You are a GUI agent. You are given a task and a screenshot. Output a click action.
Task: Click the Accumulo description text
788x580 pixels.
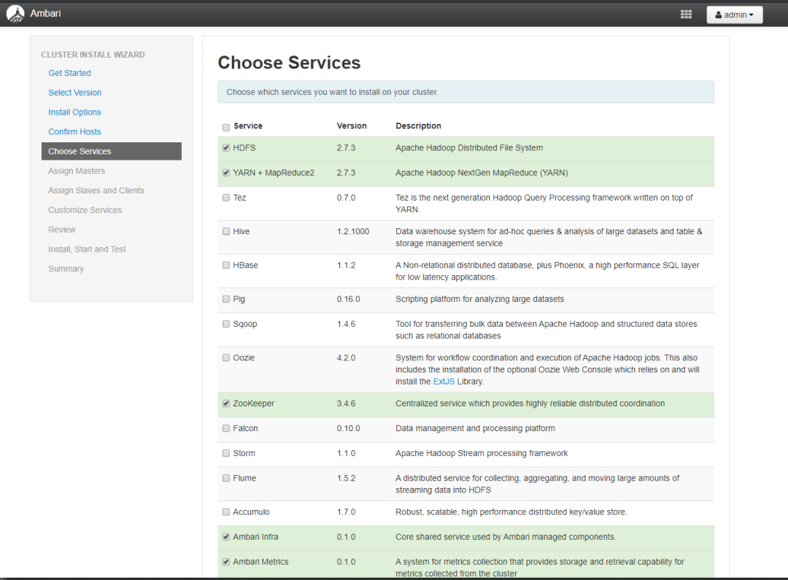point(511,511)
